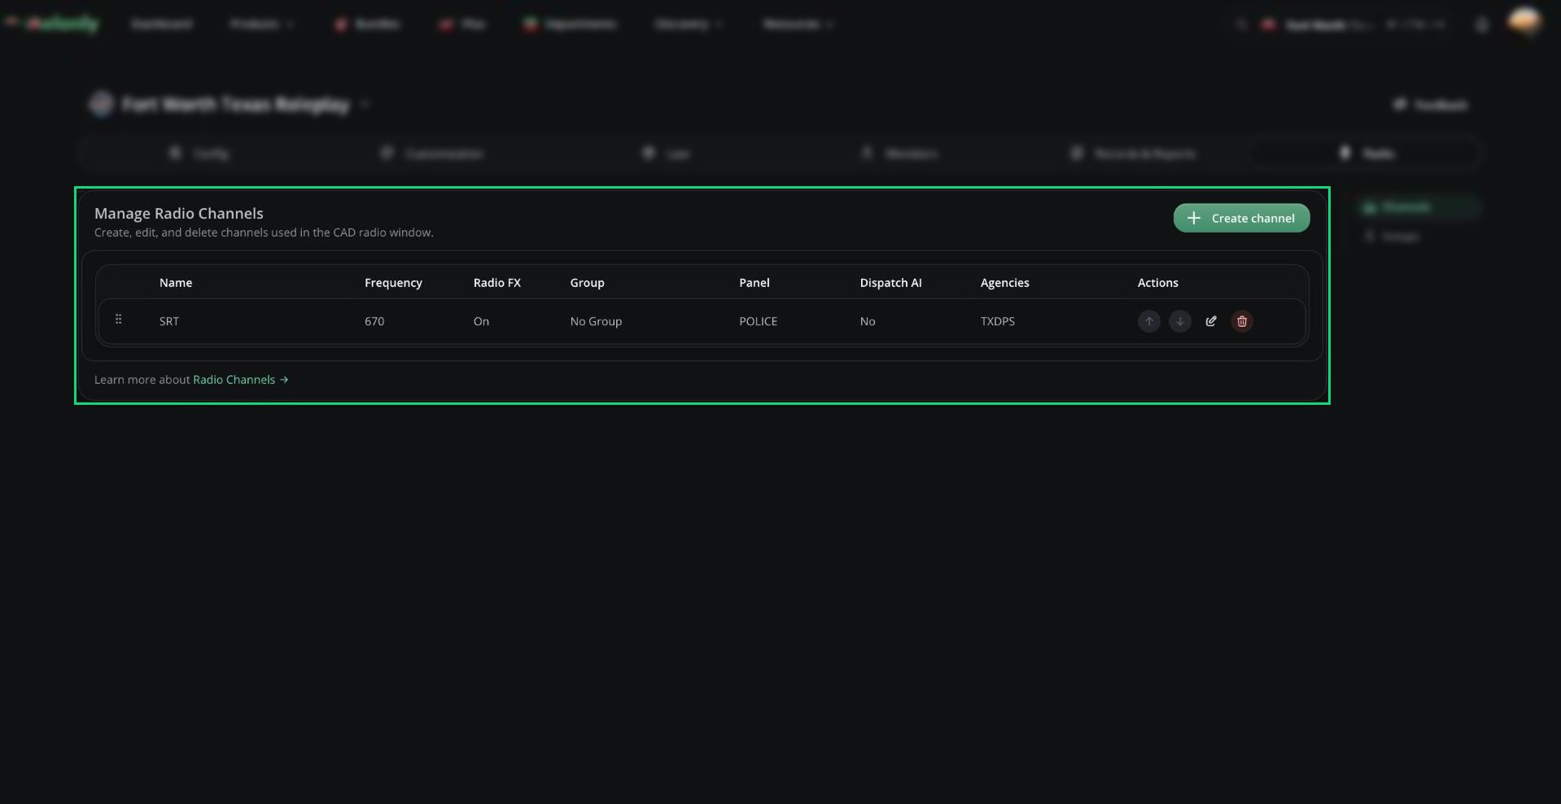Click the Frequency column header
The height and width of the screenshot is (804, 1561).
(393, 283)
